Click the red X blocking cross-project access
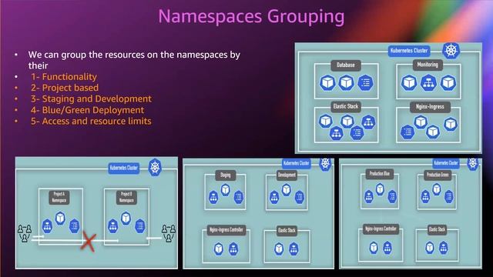Viewport: 493px width, 277px height. pyautogui.click(x=89, y=241)
